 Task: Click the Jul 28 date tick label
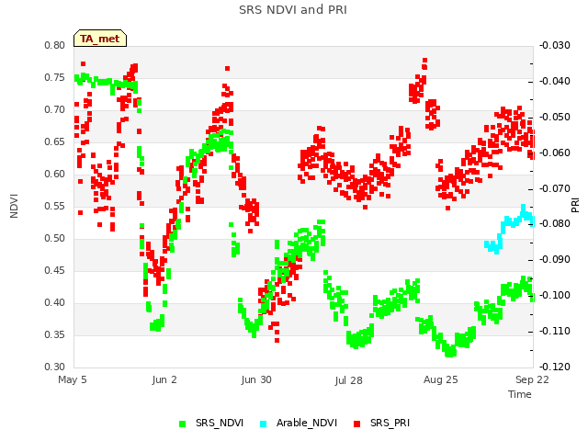point(348,380)
